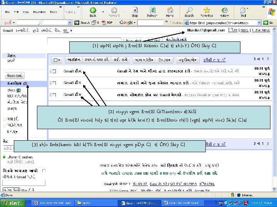
Task: Open the Move to dropdown in mail toolbar
Action: coord(144,60)
